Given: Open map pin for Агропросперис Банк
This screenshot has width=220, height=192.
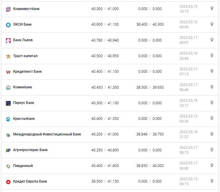Looking at the screenshot, I should tap(212, 150).
